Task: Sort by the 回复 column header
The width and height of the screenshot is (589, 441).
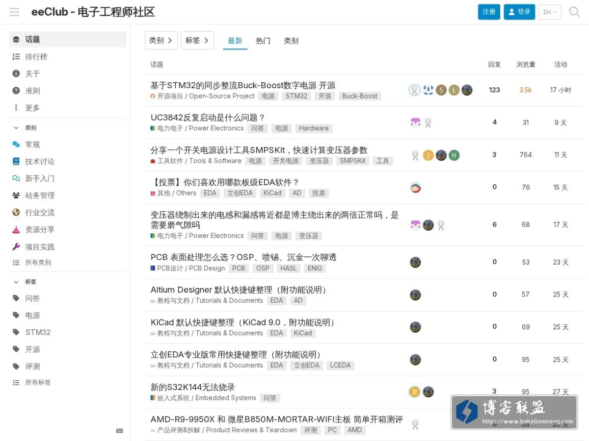Action: 494,64
